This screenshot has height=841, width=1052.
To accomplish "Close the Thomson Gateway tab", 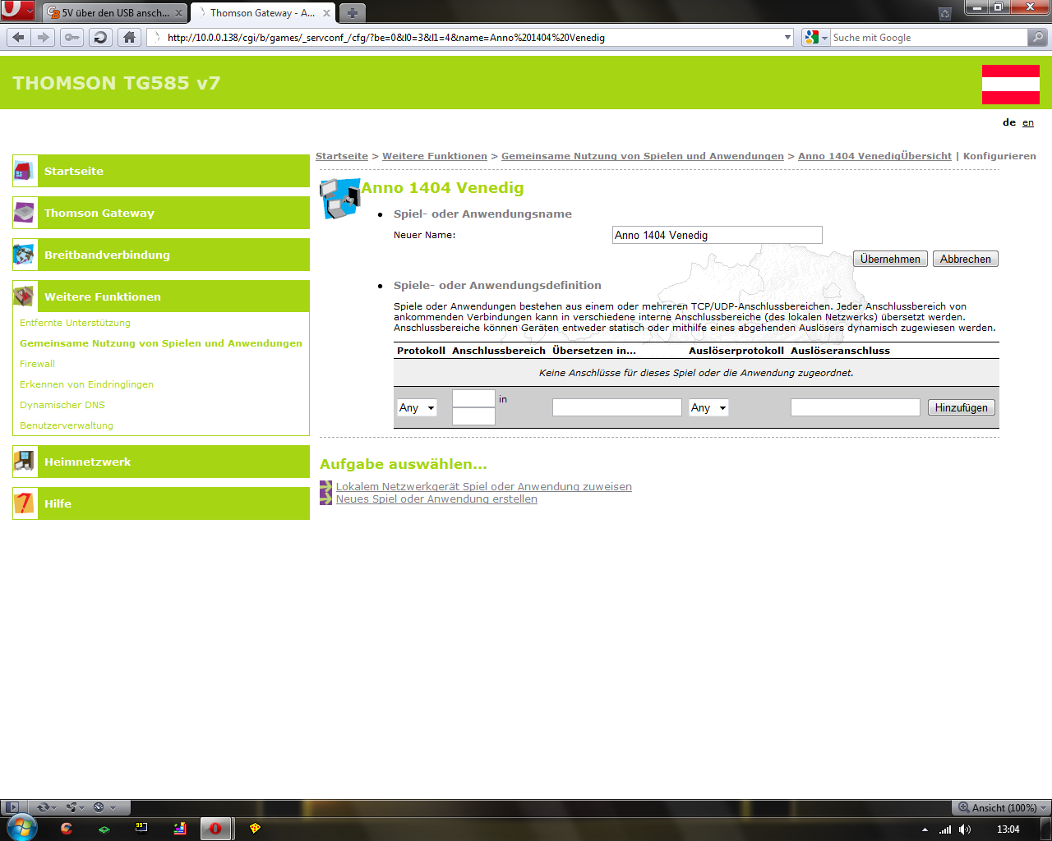I will [x=326, y=13].
